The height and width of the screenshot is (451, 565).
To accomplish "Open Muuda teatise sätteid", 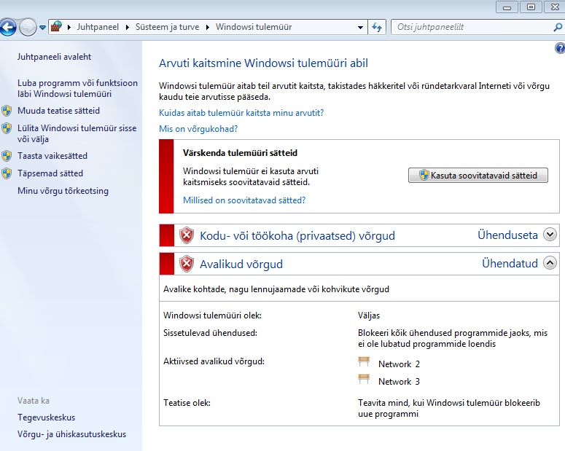I will pos(59,111).
